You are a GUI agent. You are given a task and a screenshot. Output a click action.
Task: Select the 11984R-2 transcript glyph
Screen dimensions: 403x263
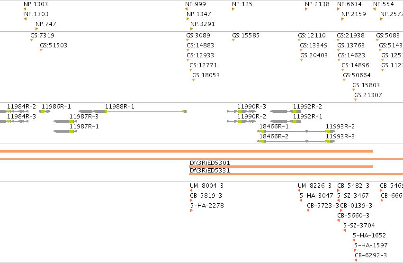point(14,111)
